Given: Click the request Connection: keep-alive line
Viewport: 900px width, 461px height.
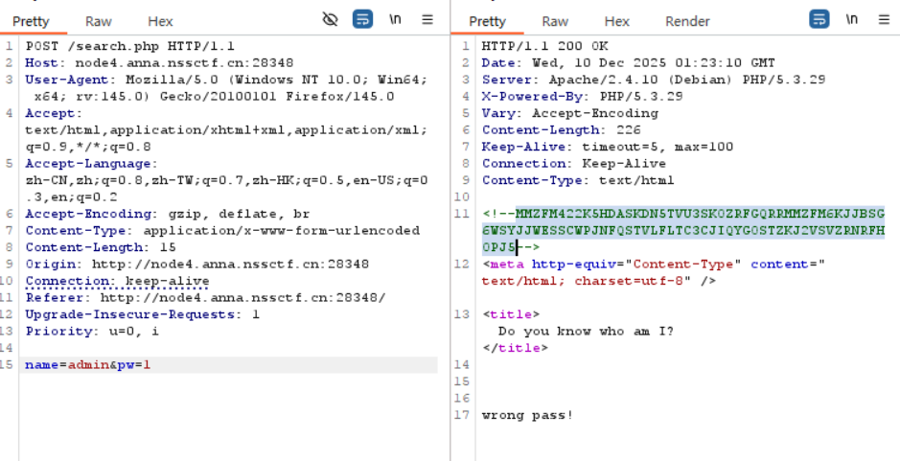Looking at the screenshot, I should 117,282.
